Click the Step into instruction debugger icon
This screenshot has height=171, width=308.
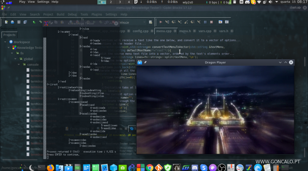199,22
